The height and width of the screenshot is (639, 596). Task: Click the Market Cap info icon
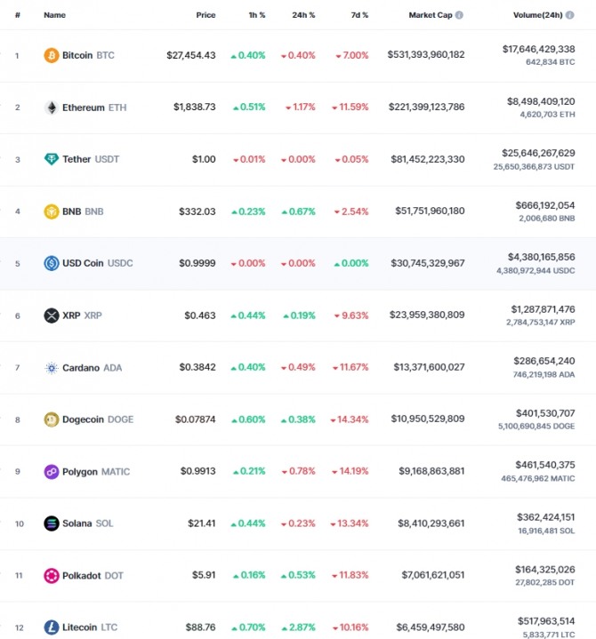pyautogui.click(x=459, y=15)
